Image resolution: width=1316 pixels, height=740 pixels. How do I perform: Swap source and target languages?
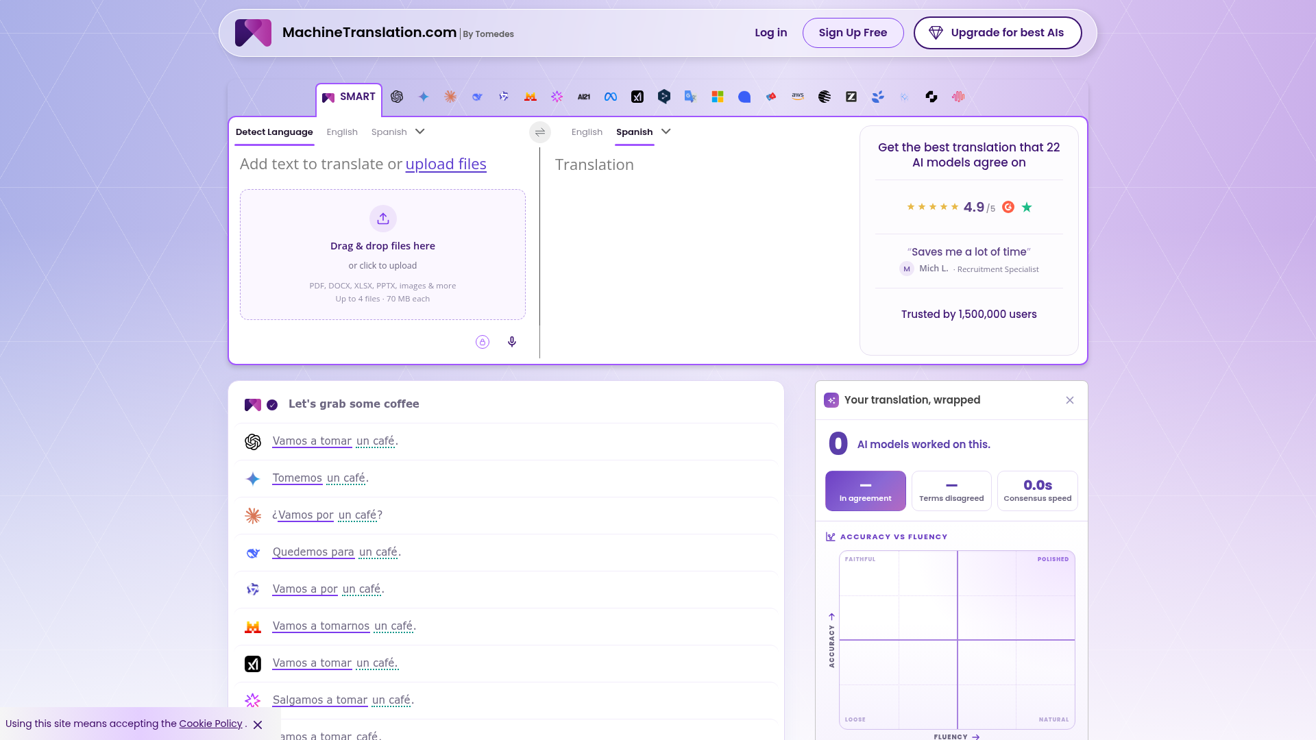pos(540,132)
